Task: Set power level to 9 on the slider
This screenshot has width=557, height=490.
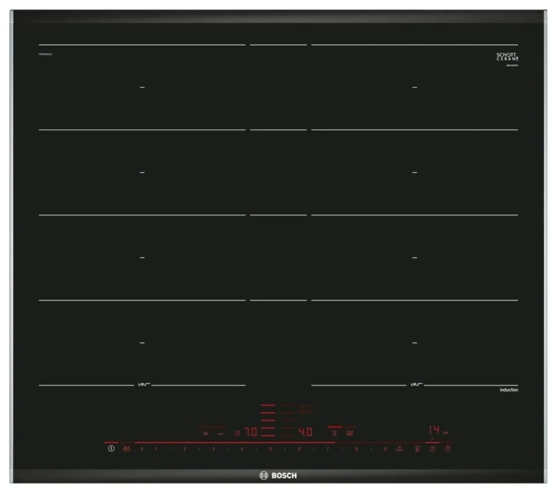Action: [x=385, y=449]
